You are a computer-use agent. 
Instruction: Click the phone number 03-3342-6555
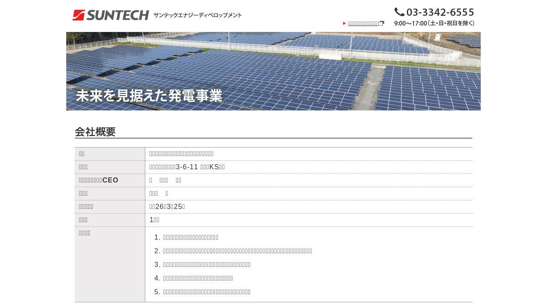point(440,12)
